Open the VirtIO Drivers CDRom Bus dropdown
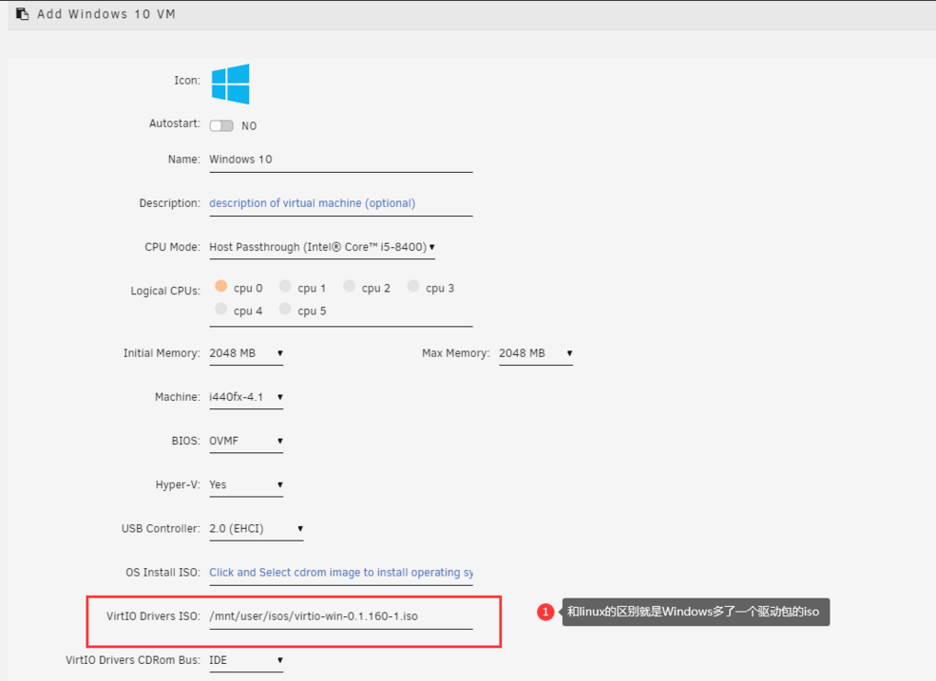 point(246,661)
